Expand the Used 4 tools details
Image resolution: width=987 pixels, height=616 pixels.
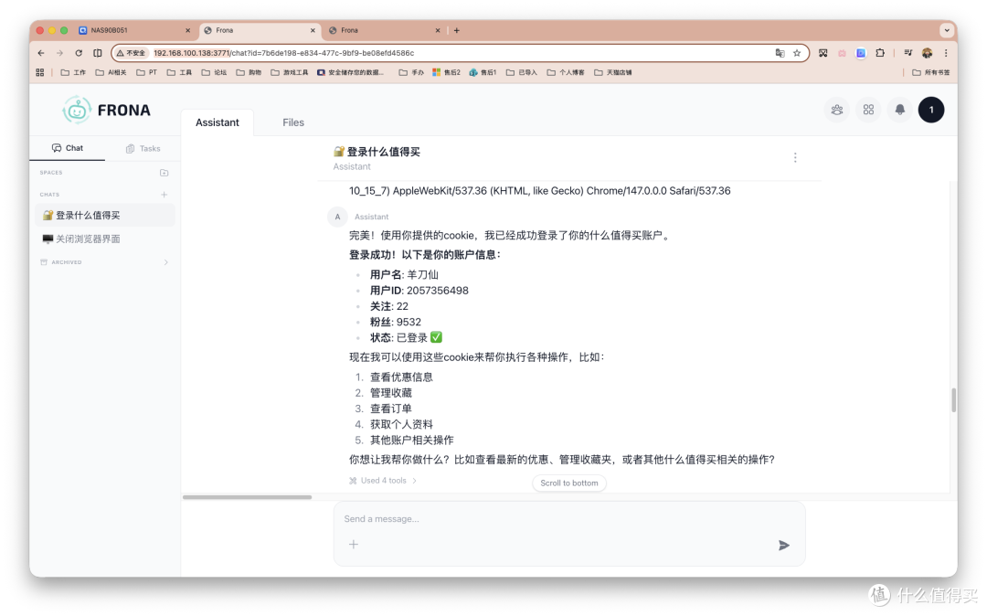coord(383,481)
